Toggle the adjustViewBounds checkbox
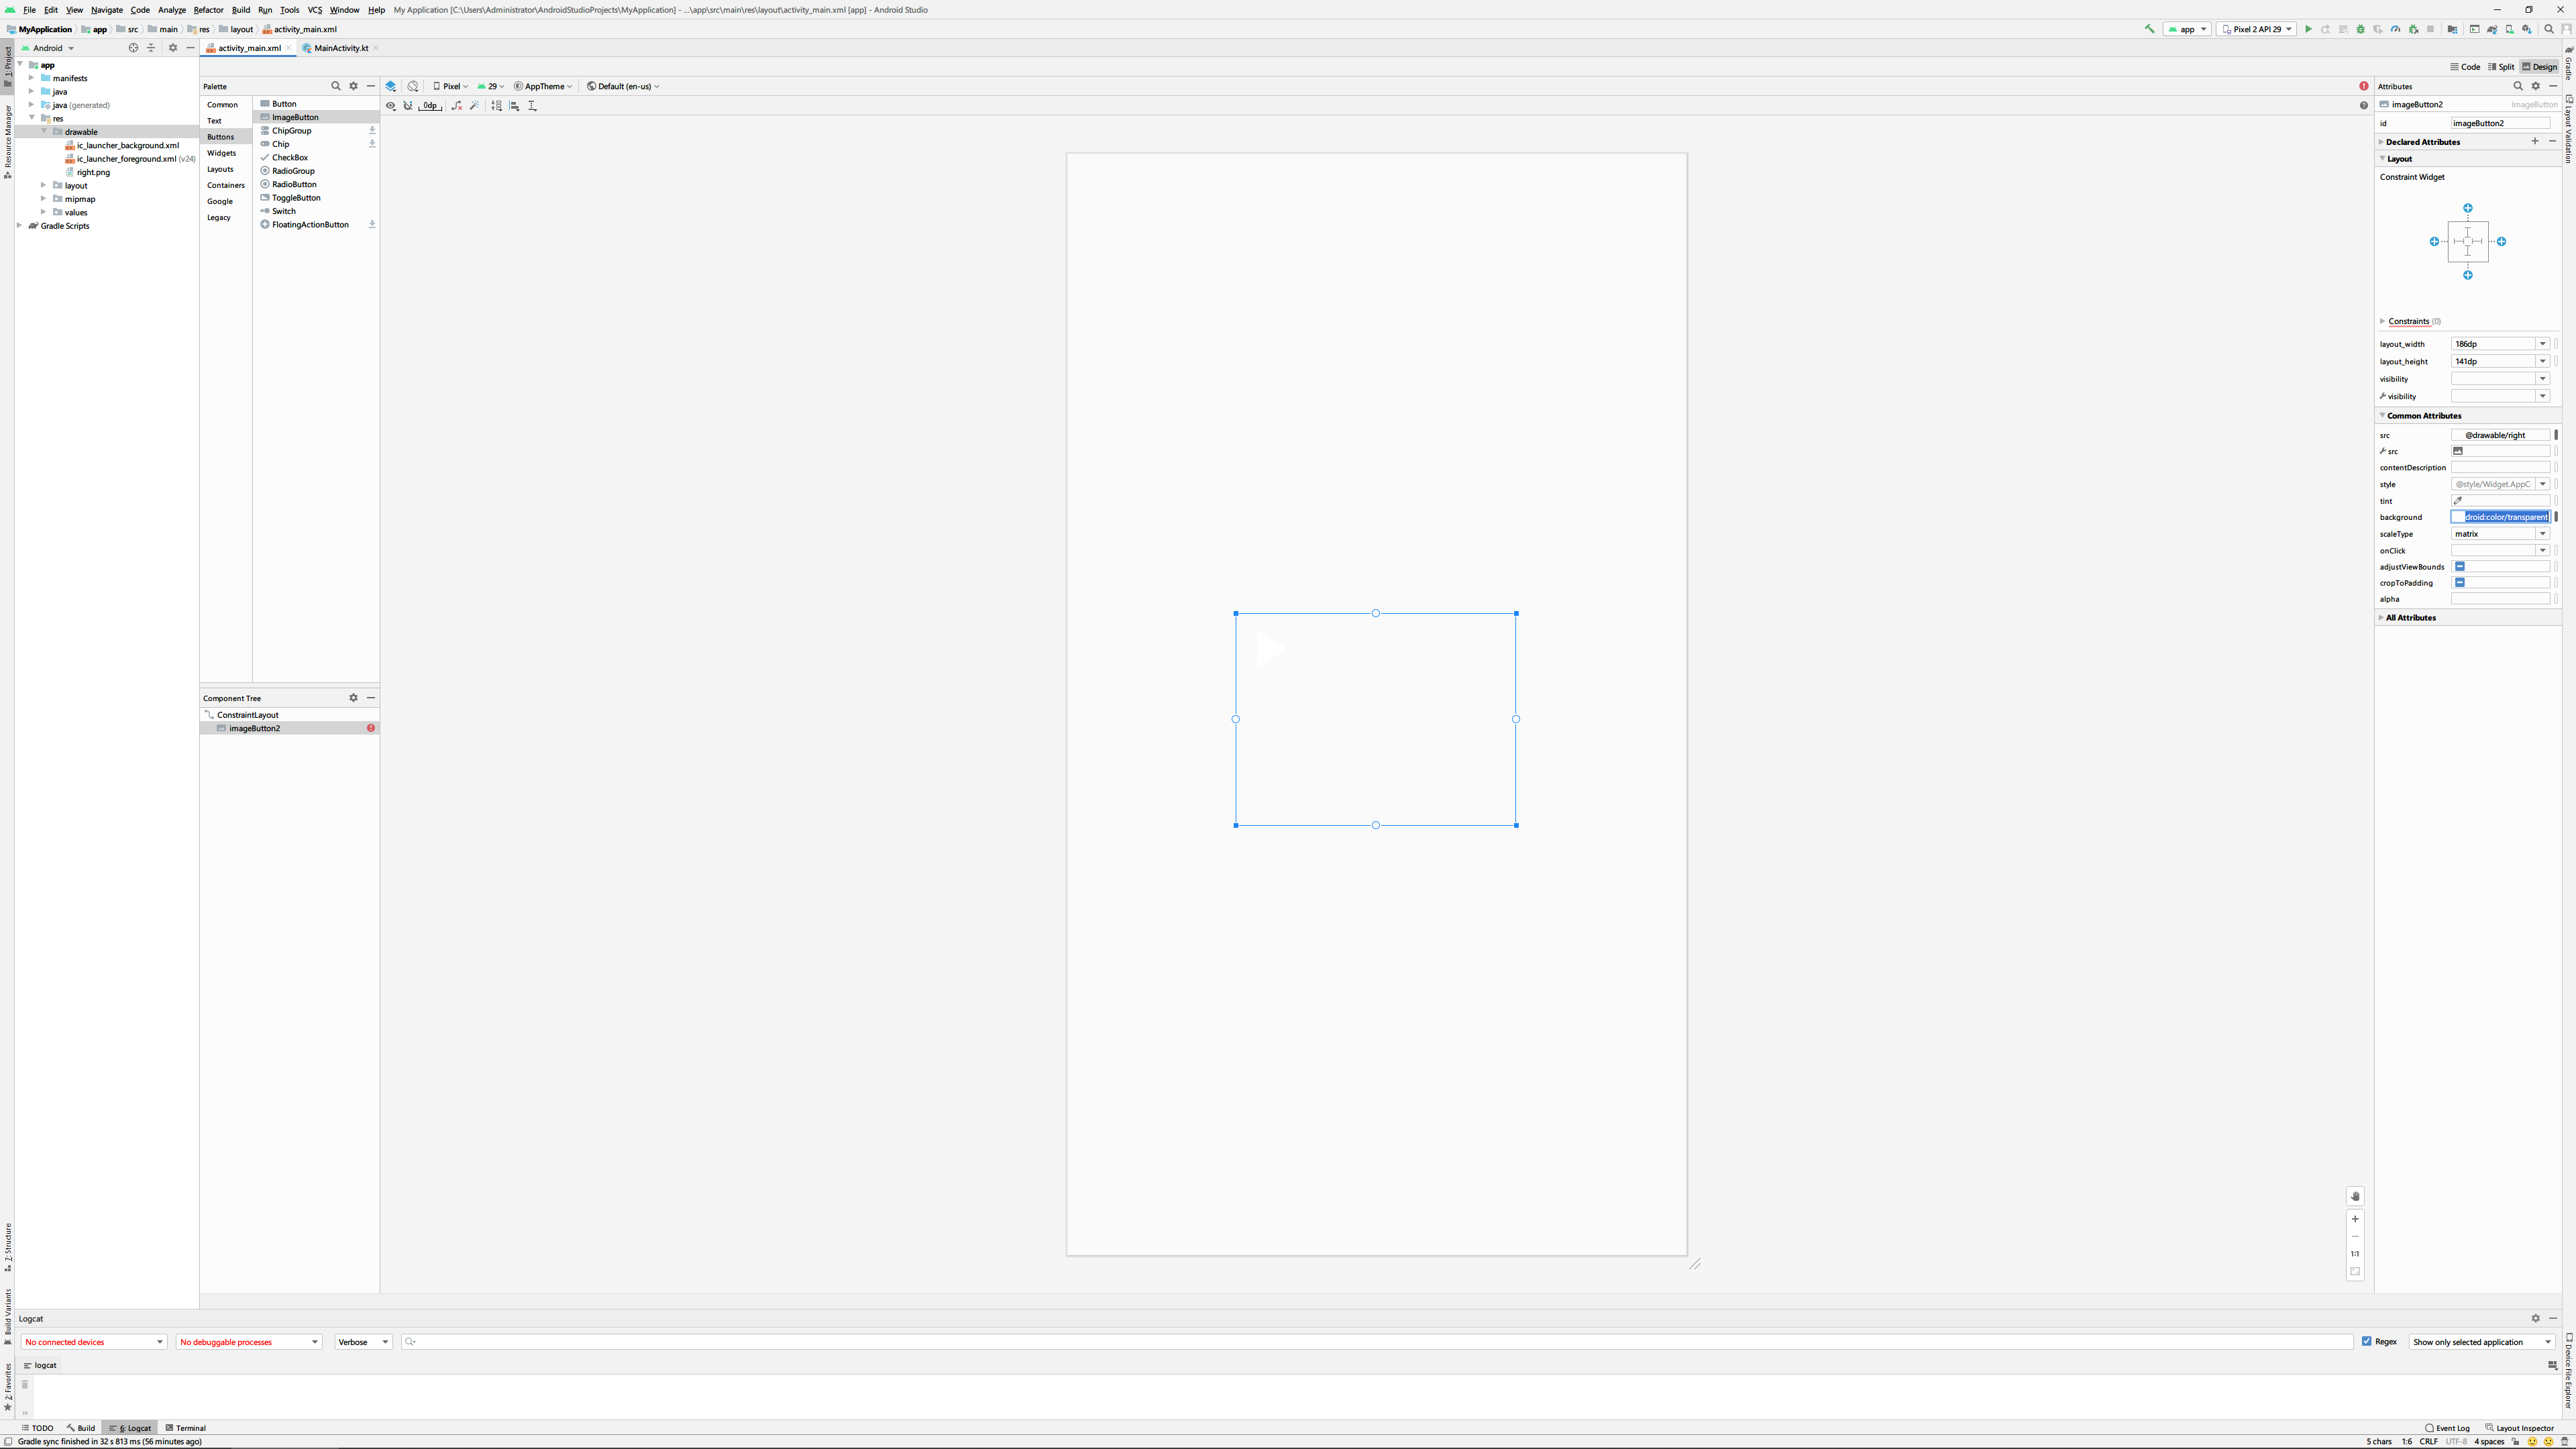Screen dimensions: 2576x1449 (2460, 566)
